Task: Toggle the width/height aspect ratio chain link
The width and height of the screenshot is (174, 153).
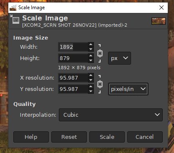Action: (x=100, y=53)
